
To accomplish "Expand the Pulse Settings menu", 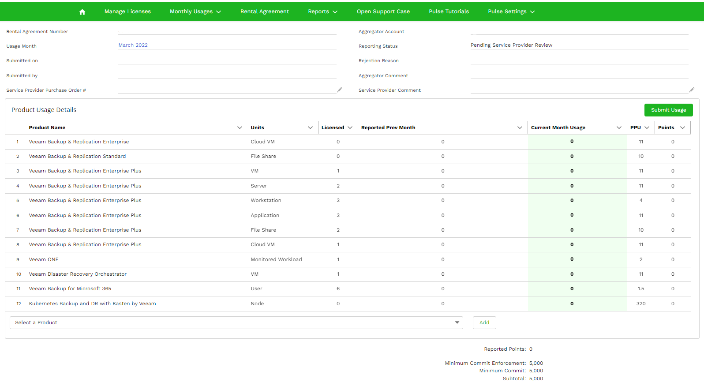I will 511,11.
